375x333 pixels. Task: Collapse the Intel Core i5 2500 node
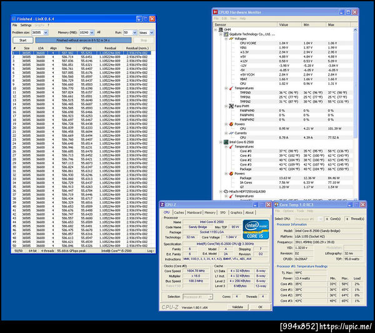click(221, 142)
